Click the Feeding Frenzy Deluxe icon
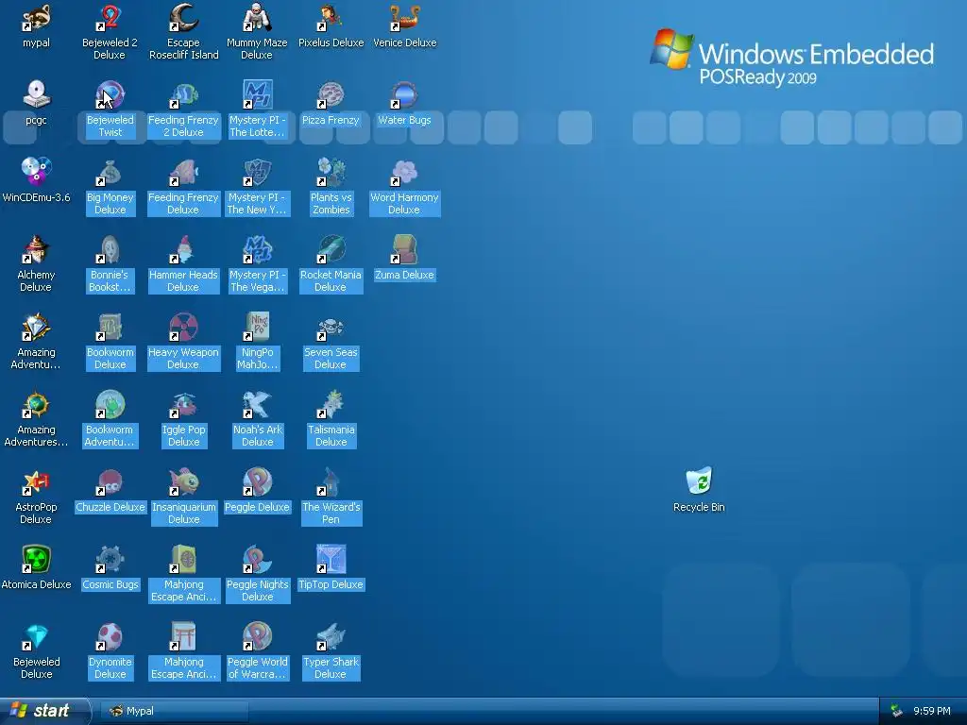The width and height of the screenshot is (967, 725). pyautogui.click(x=183, y=172)
